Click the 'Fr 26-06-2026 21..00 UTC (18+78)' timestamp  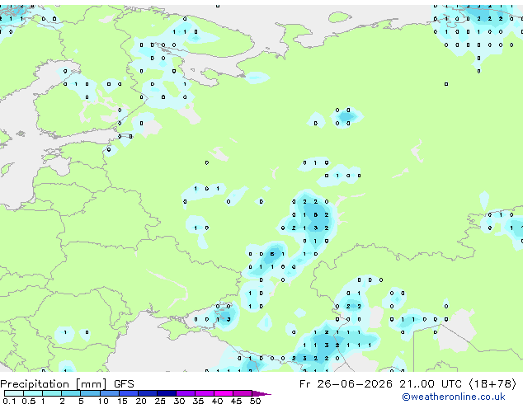point(408,384)
